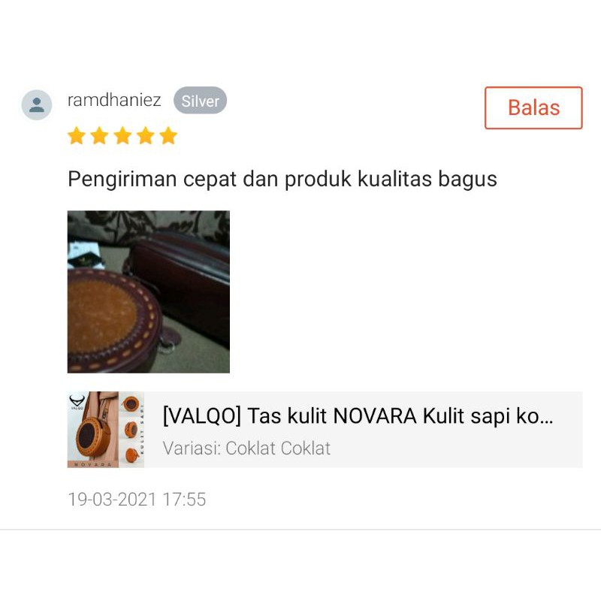Click the truncated product title ellipsis
This screenshot has width=601, height=601.
pos(545,418)
